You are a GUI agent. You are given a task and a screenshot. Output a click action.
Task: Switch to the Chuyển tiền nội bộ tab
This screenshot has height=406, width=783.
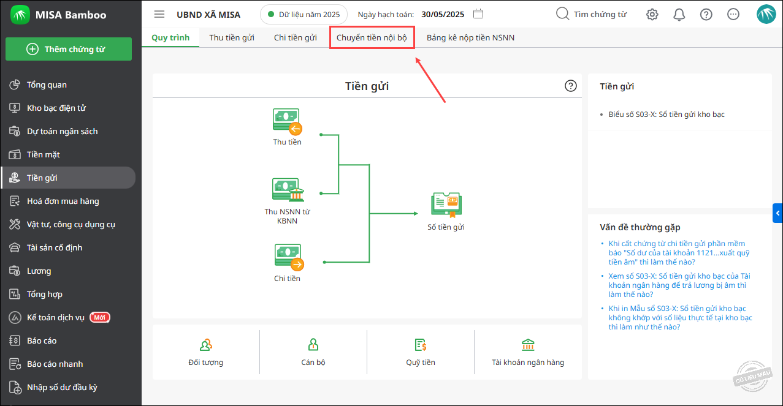point(372,37)
